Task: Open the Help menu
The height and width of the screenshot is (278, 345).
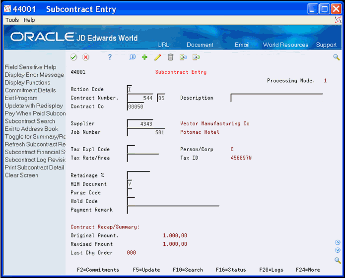Action: [x=29, y=20]
